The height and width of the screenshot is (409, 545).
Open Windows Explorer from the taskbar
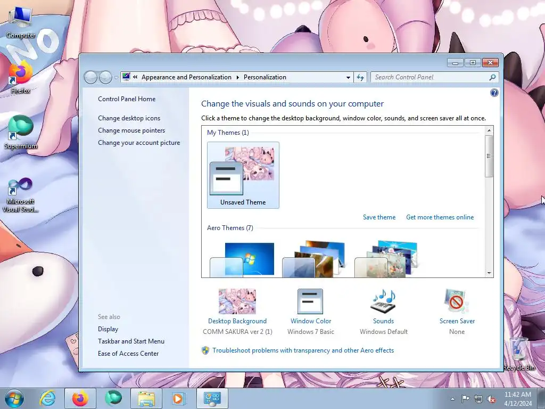coord(146,398)
